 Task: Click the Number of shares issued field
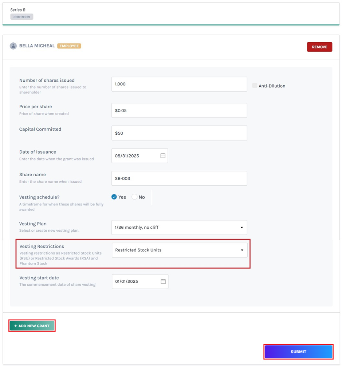tap(179, 84)
